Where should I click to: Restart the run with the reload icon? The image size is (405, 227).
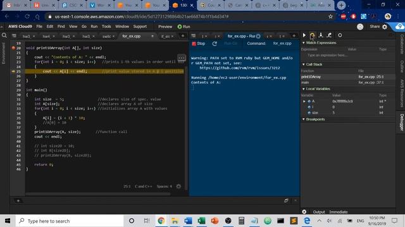[x=215, y=44]
